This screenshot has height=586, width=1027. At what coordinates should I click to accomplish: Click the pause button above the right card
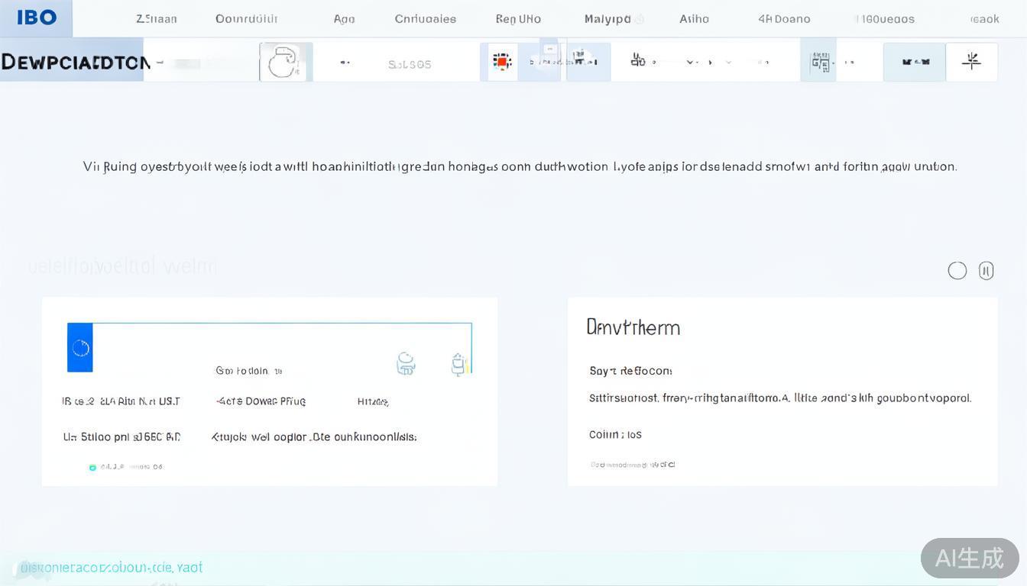[x=986, y=271]
